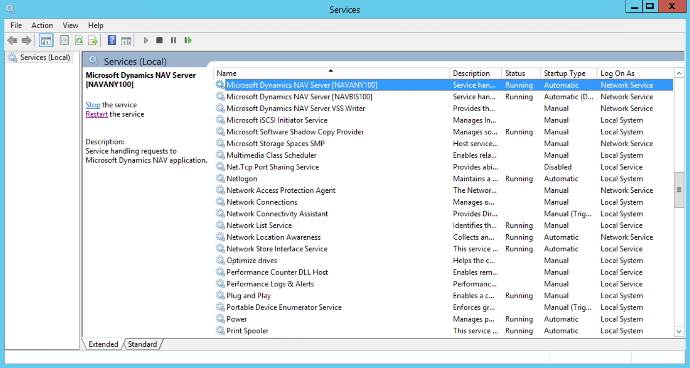Select Microsoft Storage Spaces SMP row
The image size is (690, 368).
pyautogui.click(x=444, y=144)
